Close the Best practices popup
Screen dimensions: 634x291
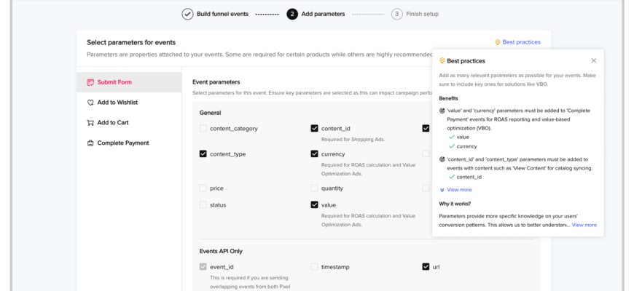pos(593,60)
